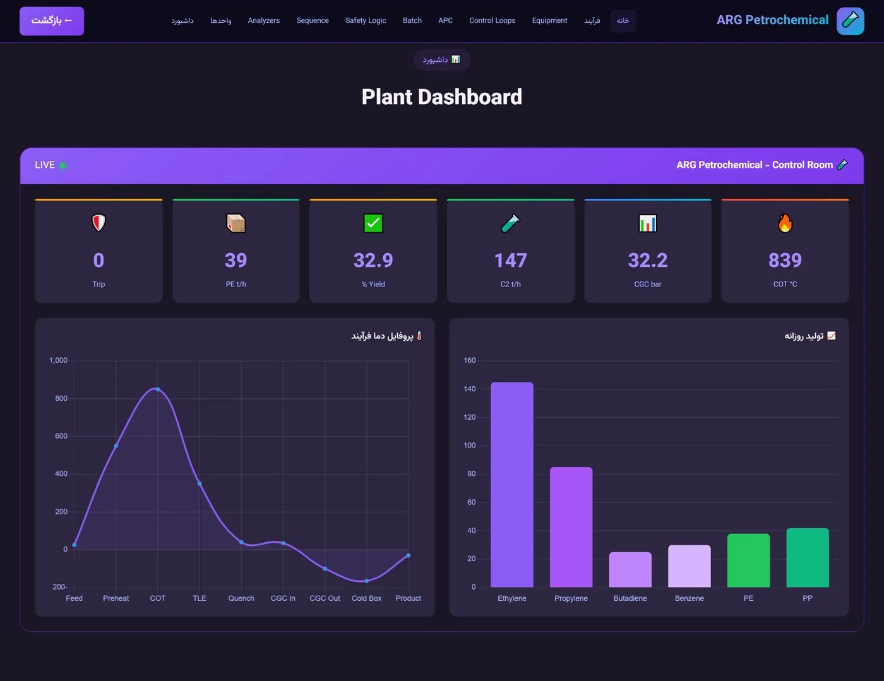
Task: Open the APC navigation link
Action: coord(446,21)
